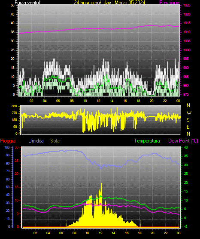Viewport: 200px width, 239px height.
Task: Click the E compass label on wind direction
Action: coord(188,127)
